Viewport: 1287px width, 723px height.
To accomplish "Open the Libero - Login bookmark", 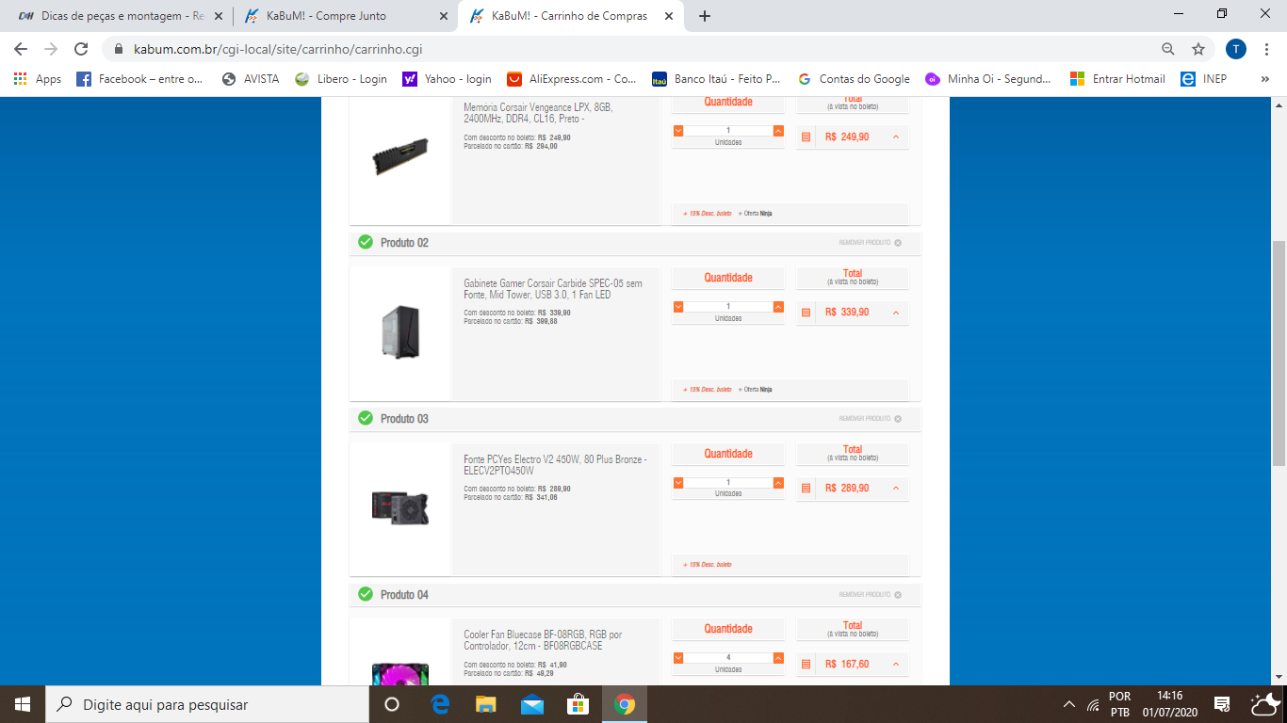I will tap(341, 79).
